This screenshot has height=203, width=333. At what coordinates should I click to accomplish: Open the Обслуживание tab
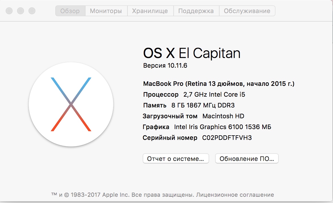click(x=247, y=11)
